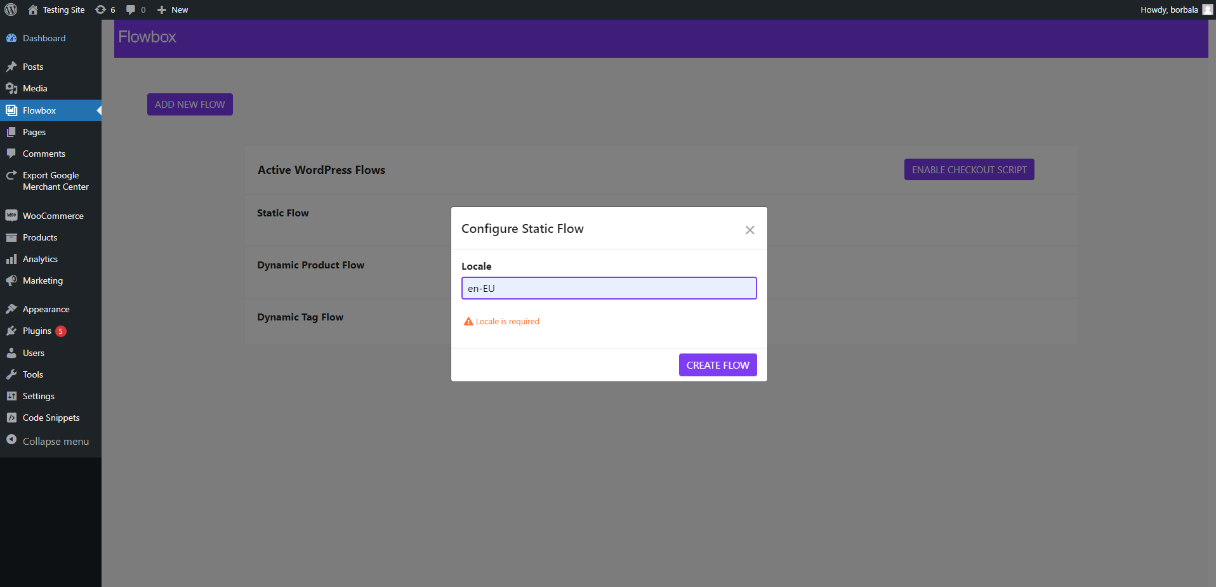
Task: Open the Testing Site home icon
Action: (x=33, y=10)
